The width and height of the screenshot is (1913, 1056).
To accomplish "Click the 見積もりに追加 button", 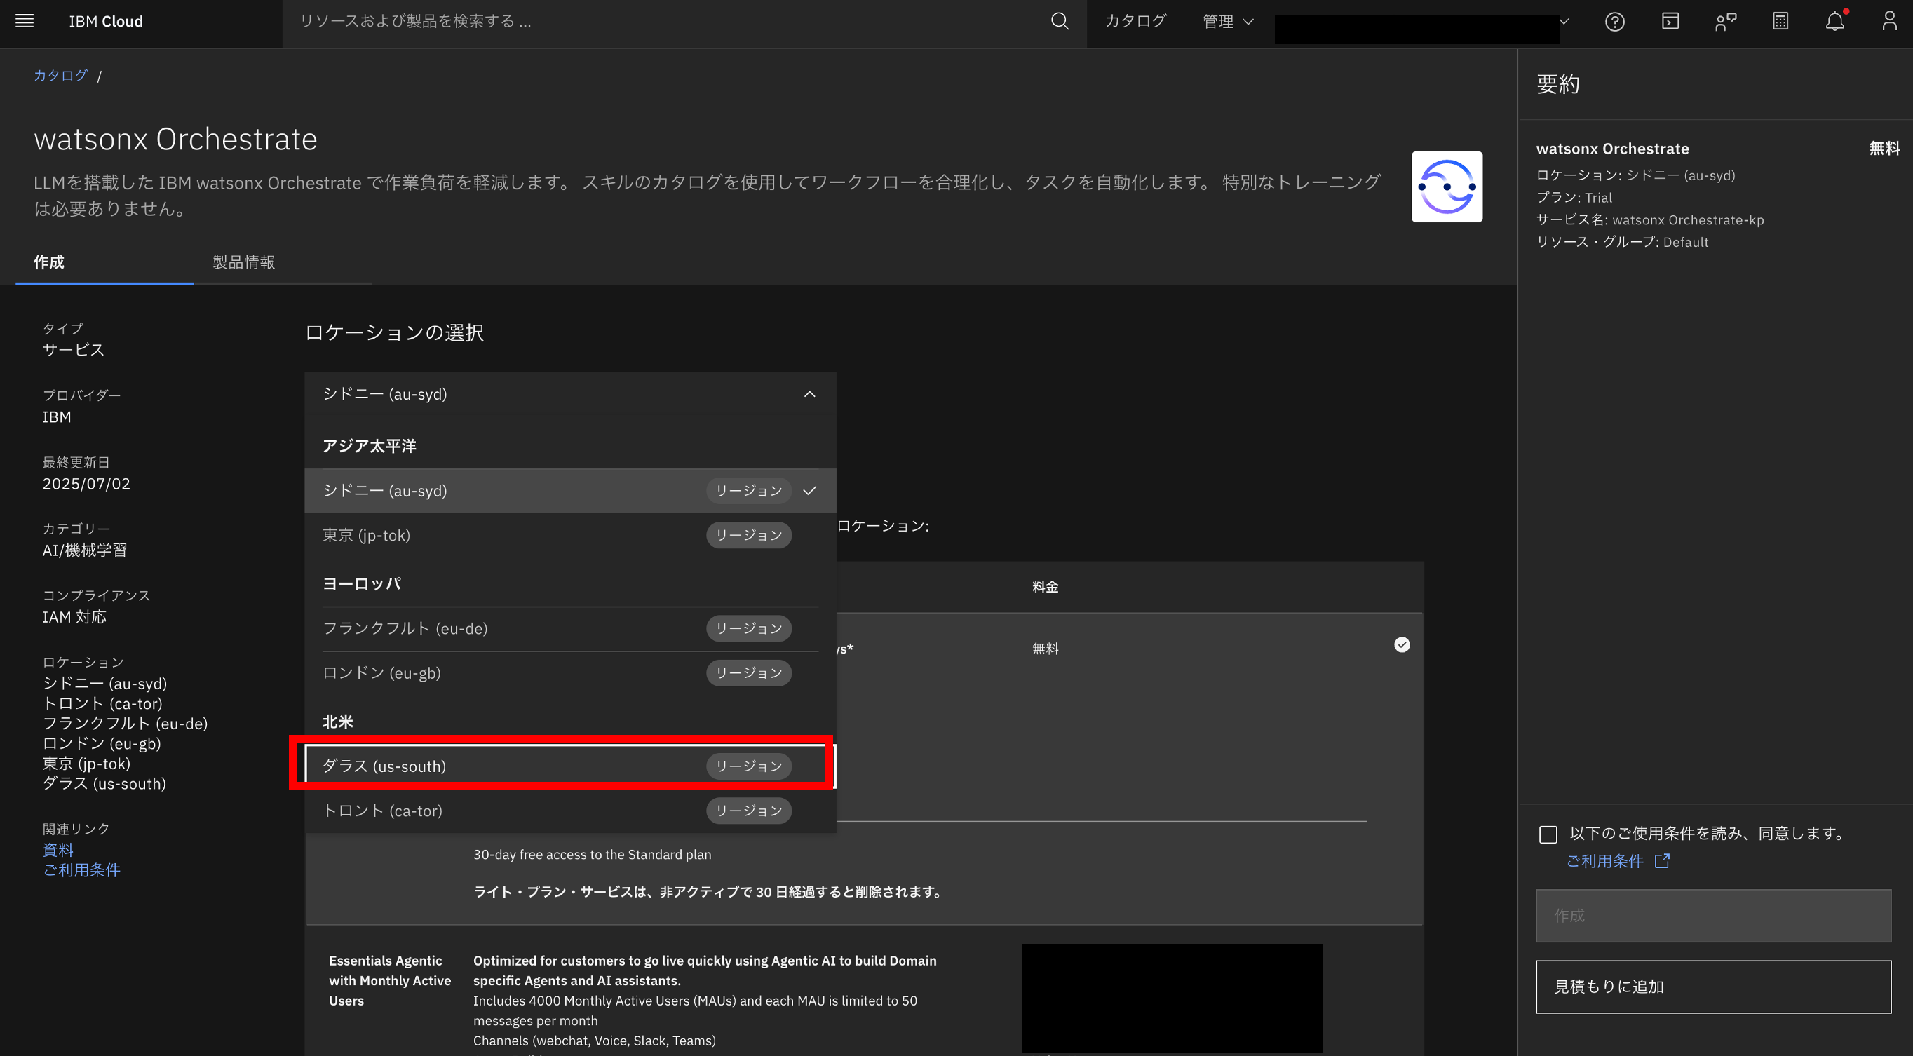I will click(x=1712, y=986).
